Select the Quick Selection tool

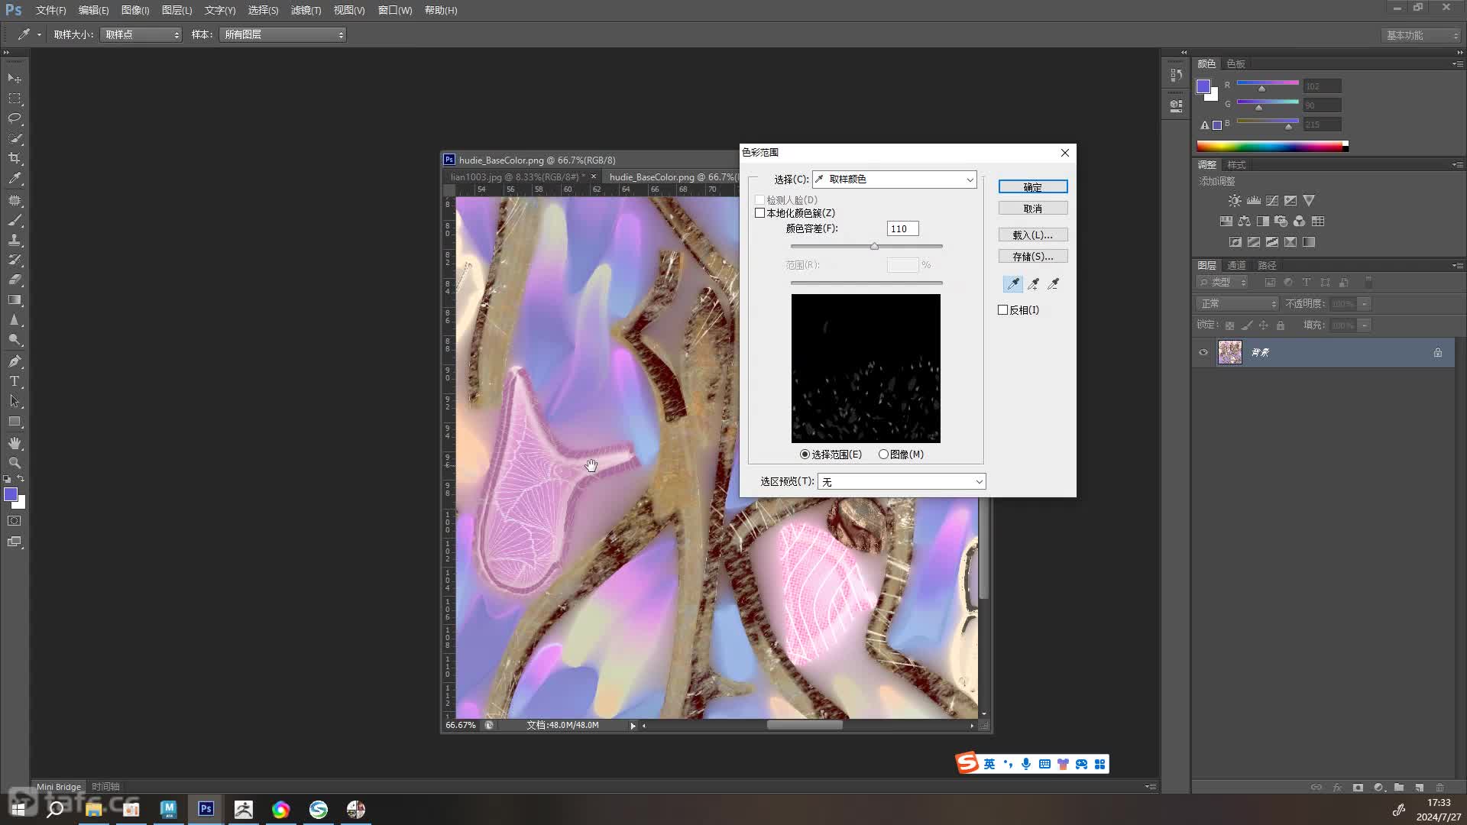pos(15,138)
